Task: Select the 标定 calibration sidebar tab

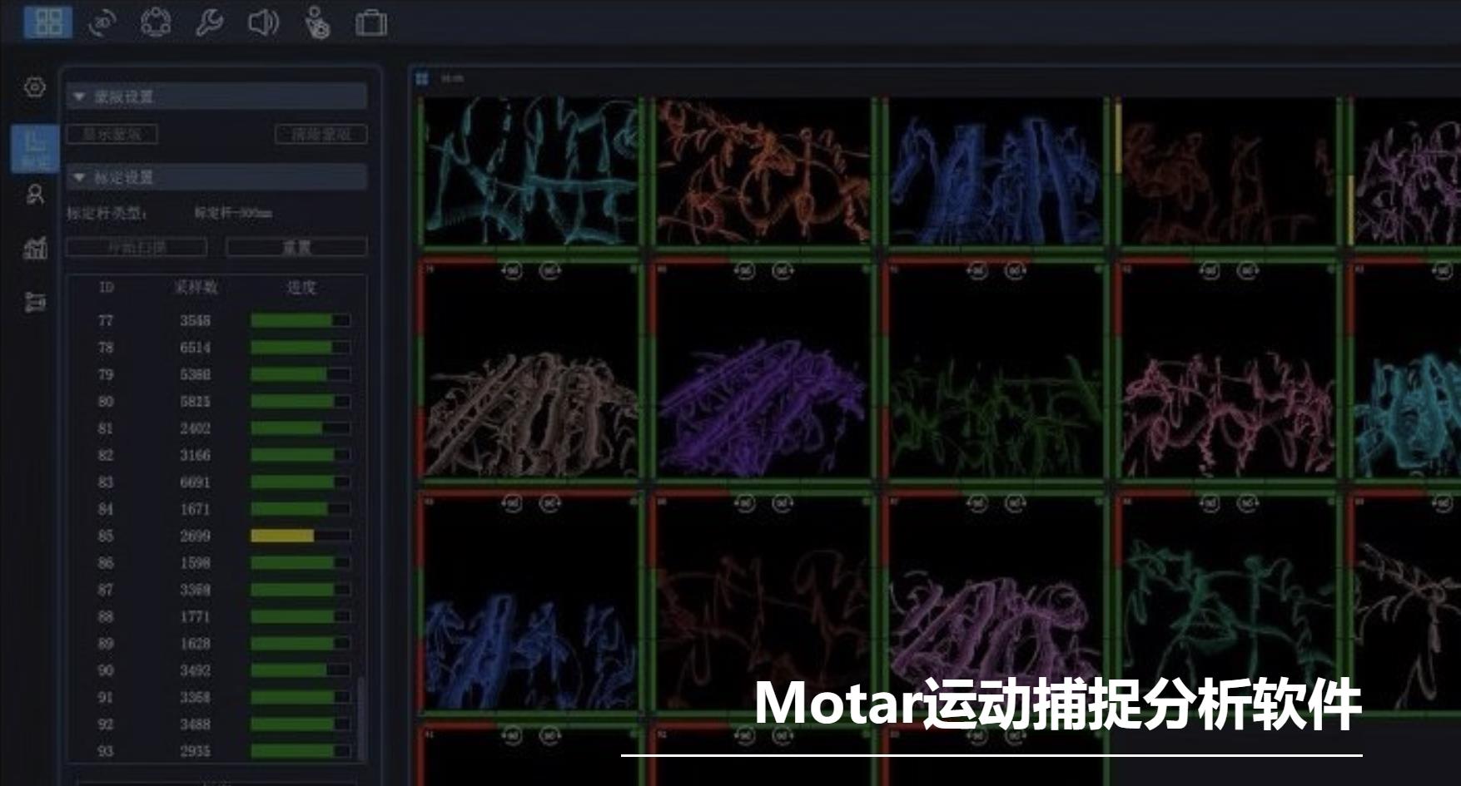Action: coord(35,149)
